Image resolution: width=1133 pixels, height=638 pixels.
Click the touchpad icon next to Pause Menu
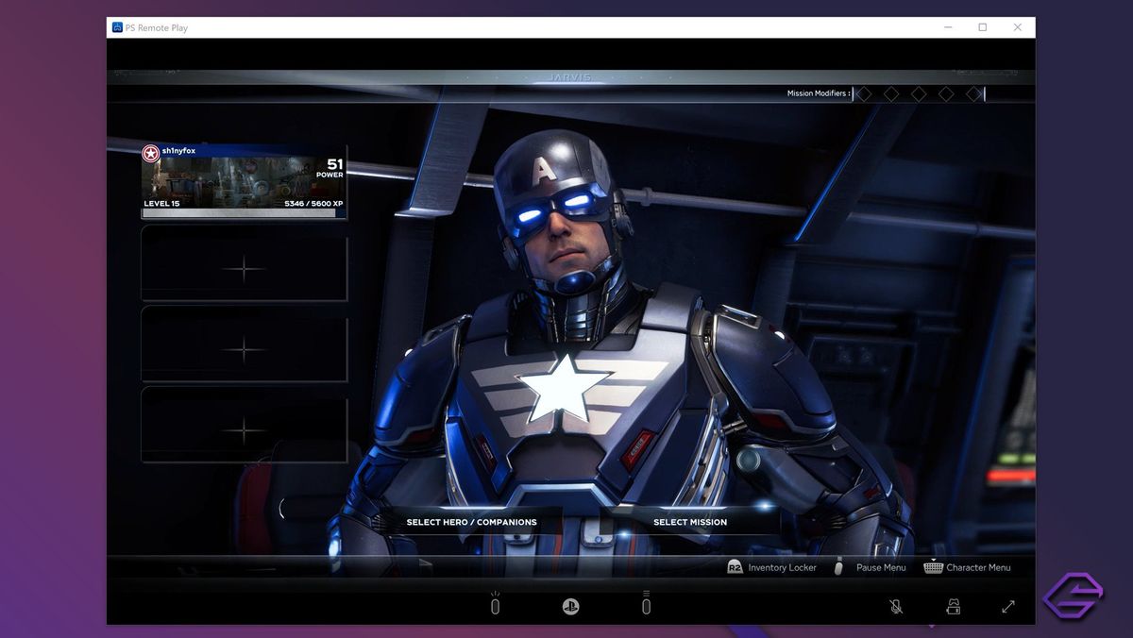pyautogui.click(x=838, y=567)
